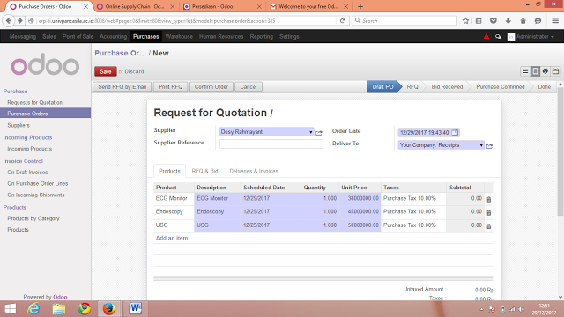Open the Order Date calendar picker
The width and height of the screenshot is (564, 317).
(x=455, y=133)
